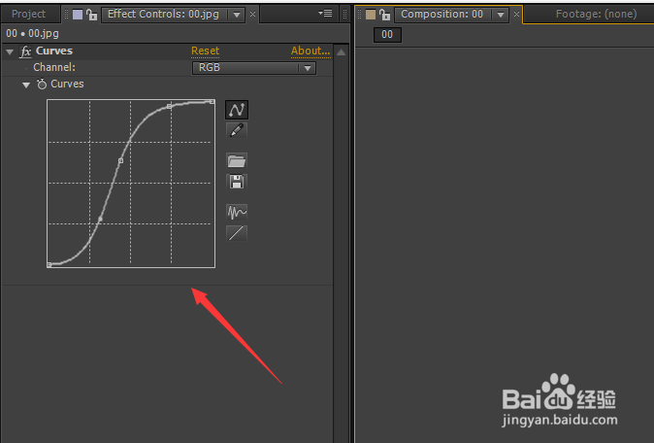Click the 00 • 00.jpg layer label

33,33
